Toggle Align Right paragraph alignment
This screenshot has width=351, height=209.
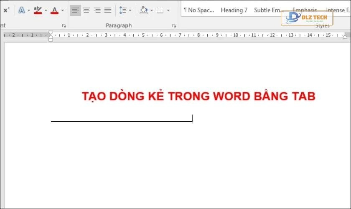point(97,10)
